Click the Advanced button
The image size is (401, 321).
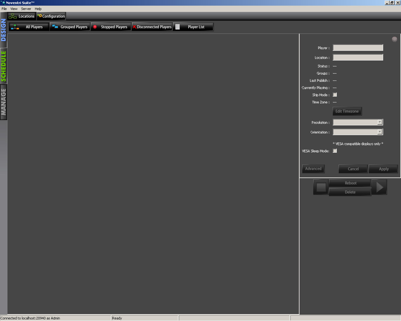313,169
